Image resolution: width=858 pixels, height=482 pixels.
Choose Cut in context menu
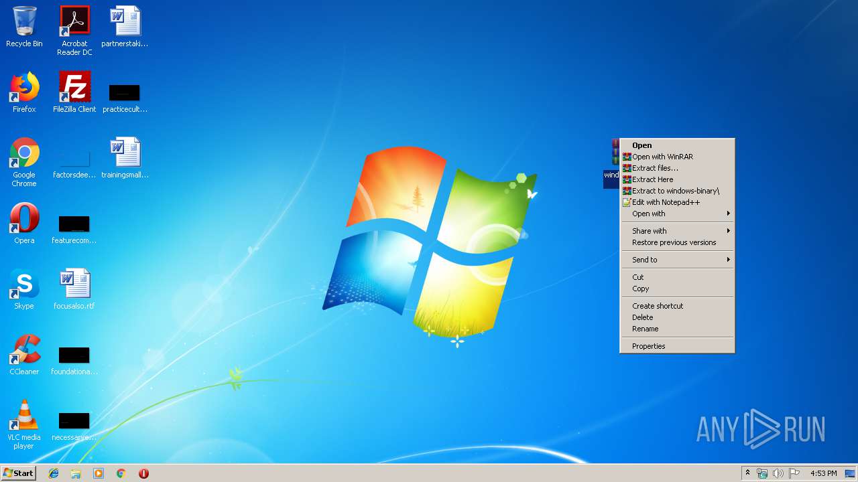pos(677,277)
